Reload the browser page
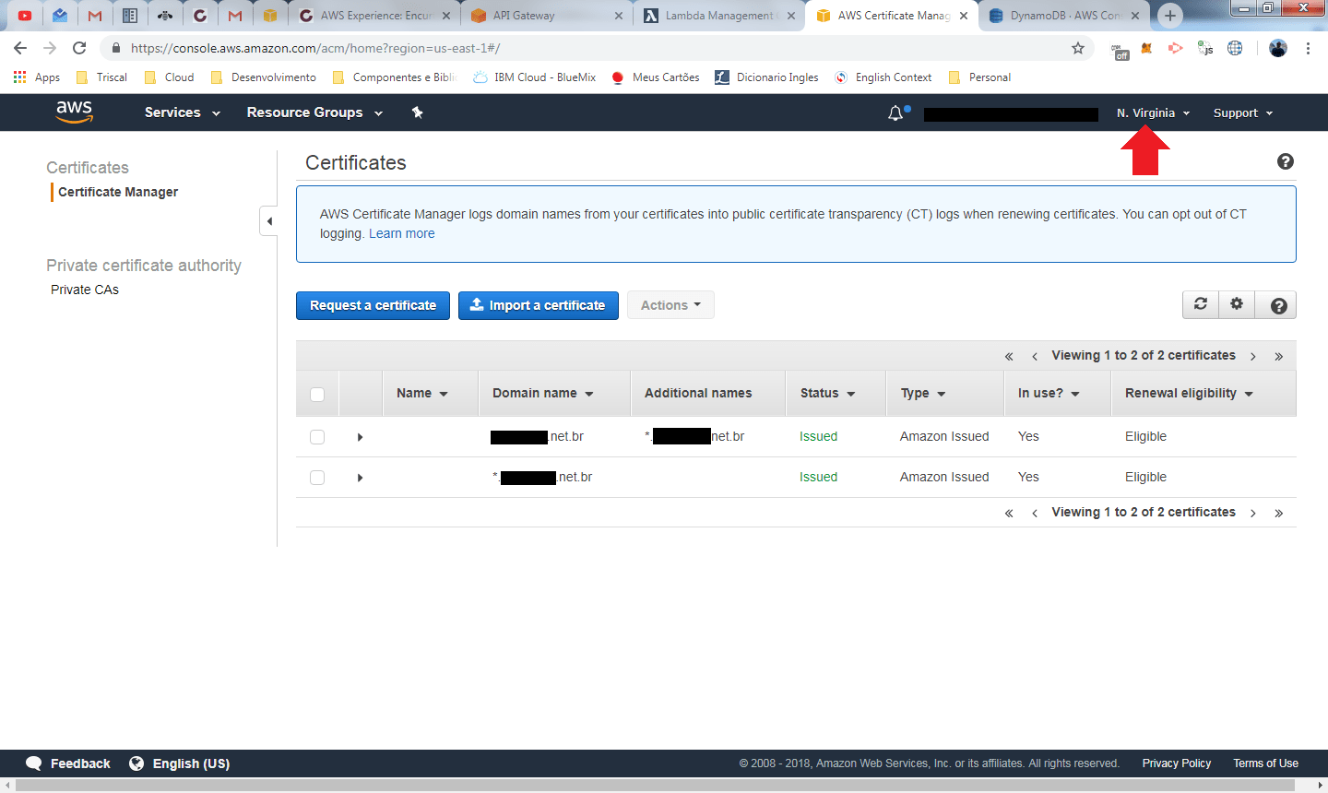The height and width of the screenshot is (793, 1328). pos(79,48)
